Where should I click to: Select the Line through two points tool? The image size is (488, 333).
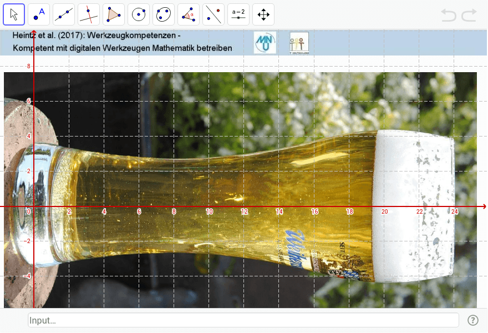point(64,14)
